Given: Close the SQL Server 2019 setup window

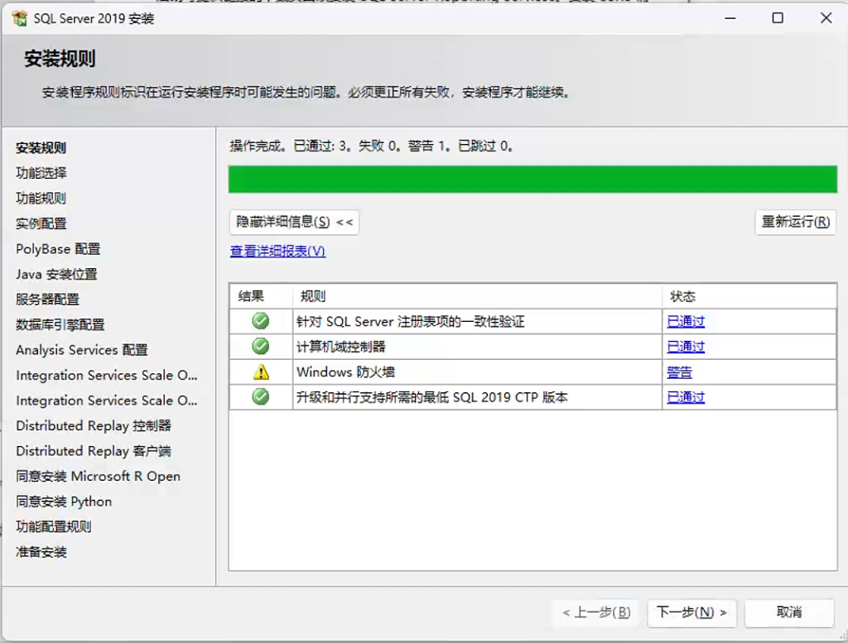Looking at the screenshot, I should pos(826,18).
